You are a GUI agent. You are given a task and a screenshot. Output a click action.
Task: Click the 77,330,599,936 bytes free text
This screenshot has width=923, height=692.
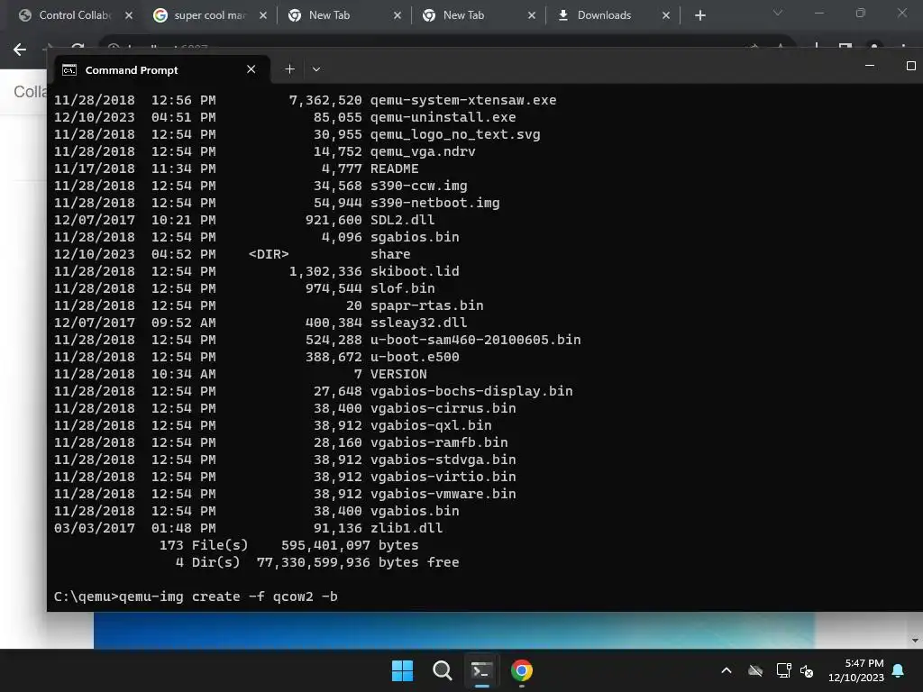pyautogui.click(x=358, y=562)
